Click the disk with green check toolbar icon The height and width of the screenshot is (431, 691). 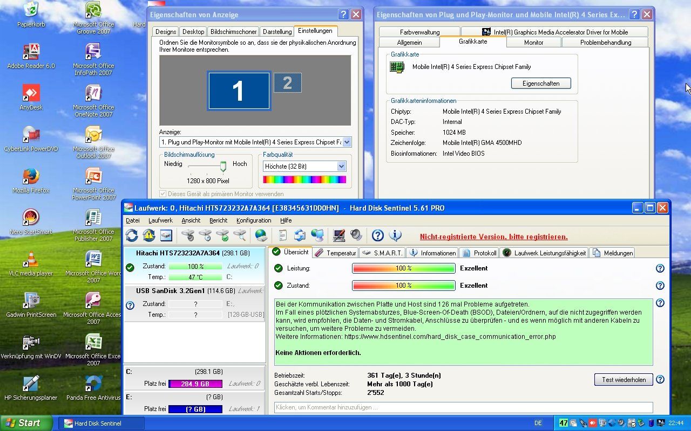click(x=222, y=235)
